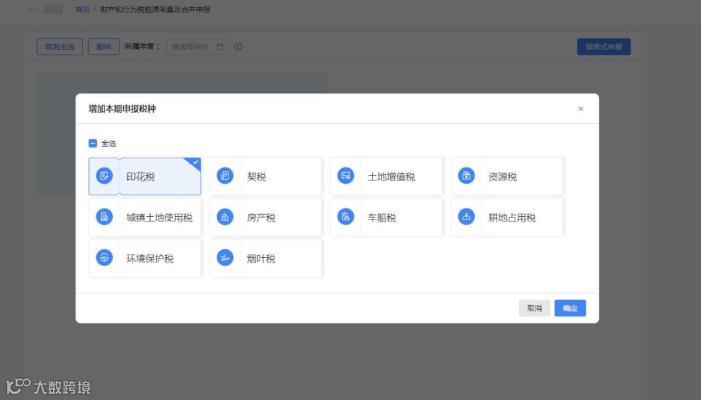Viewport: 701px width, 400px height.
Task: Click 财产和行为税税源采集及合并申报 breadcrumb text
Action: tap(155, 9)
